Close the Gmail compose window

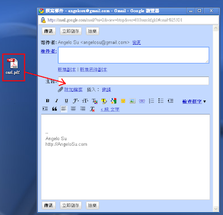(211, 11)
